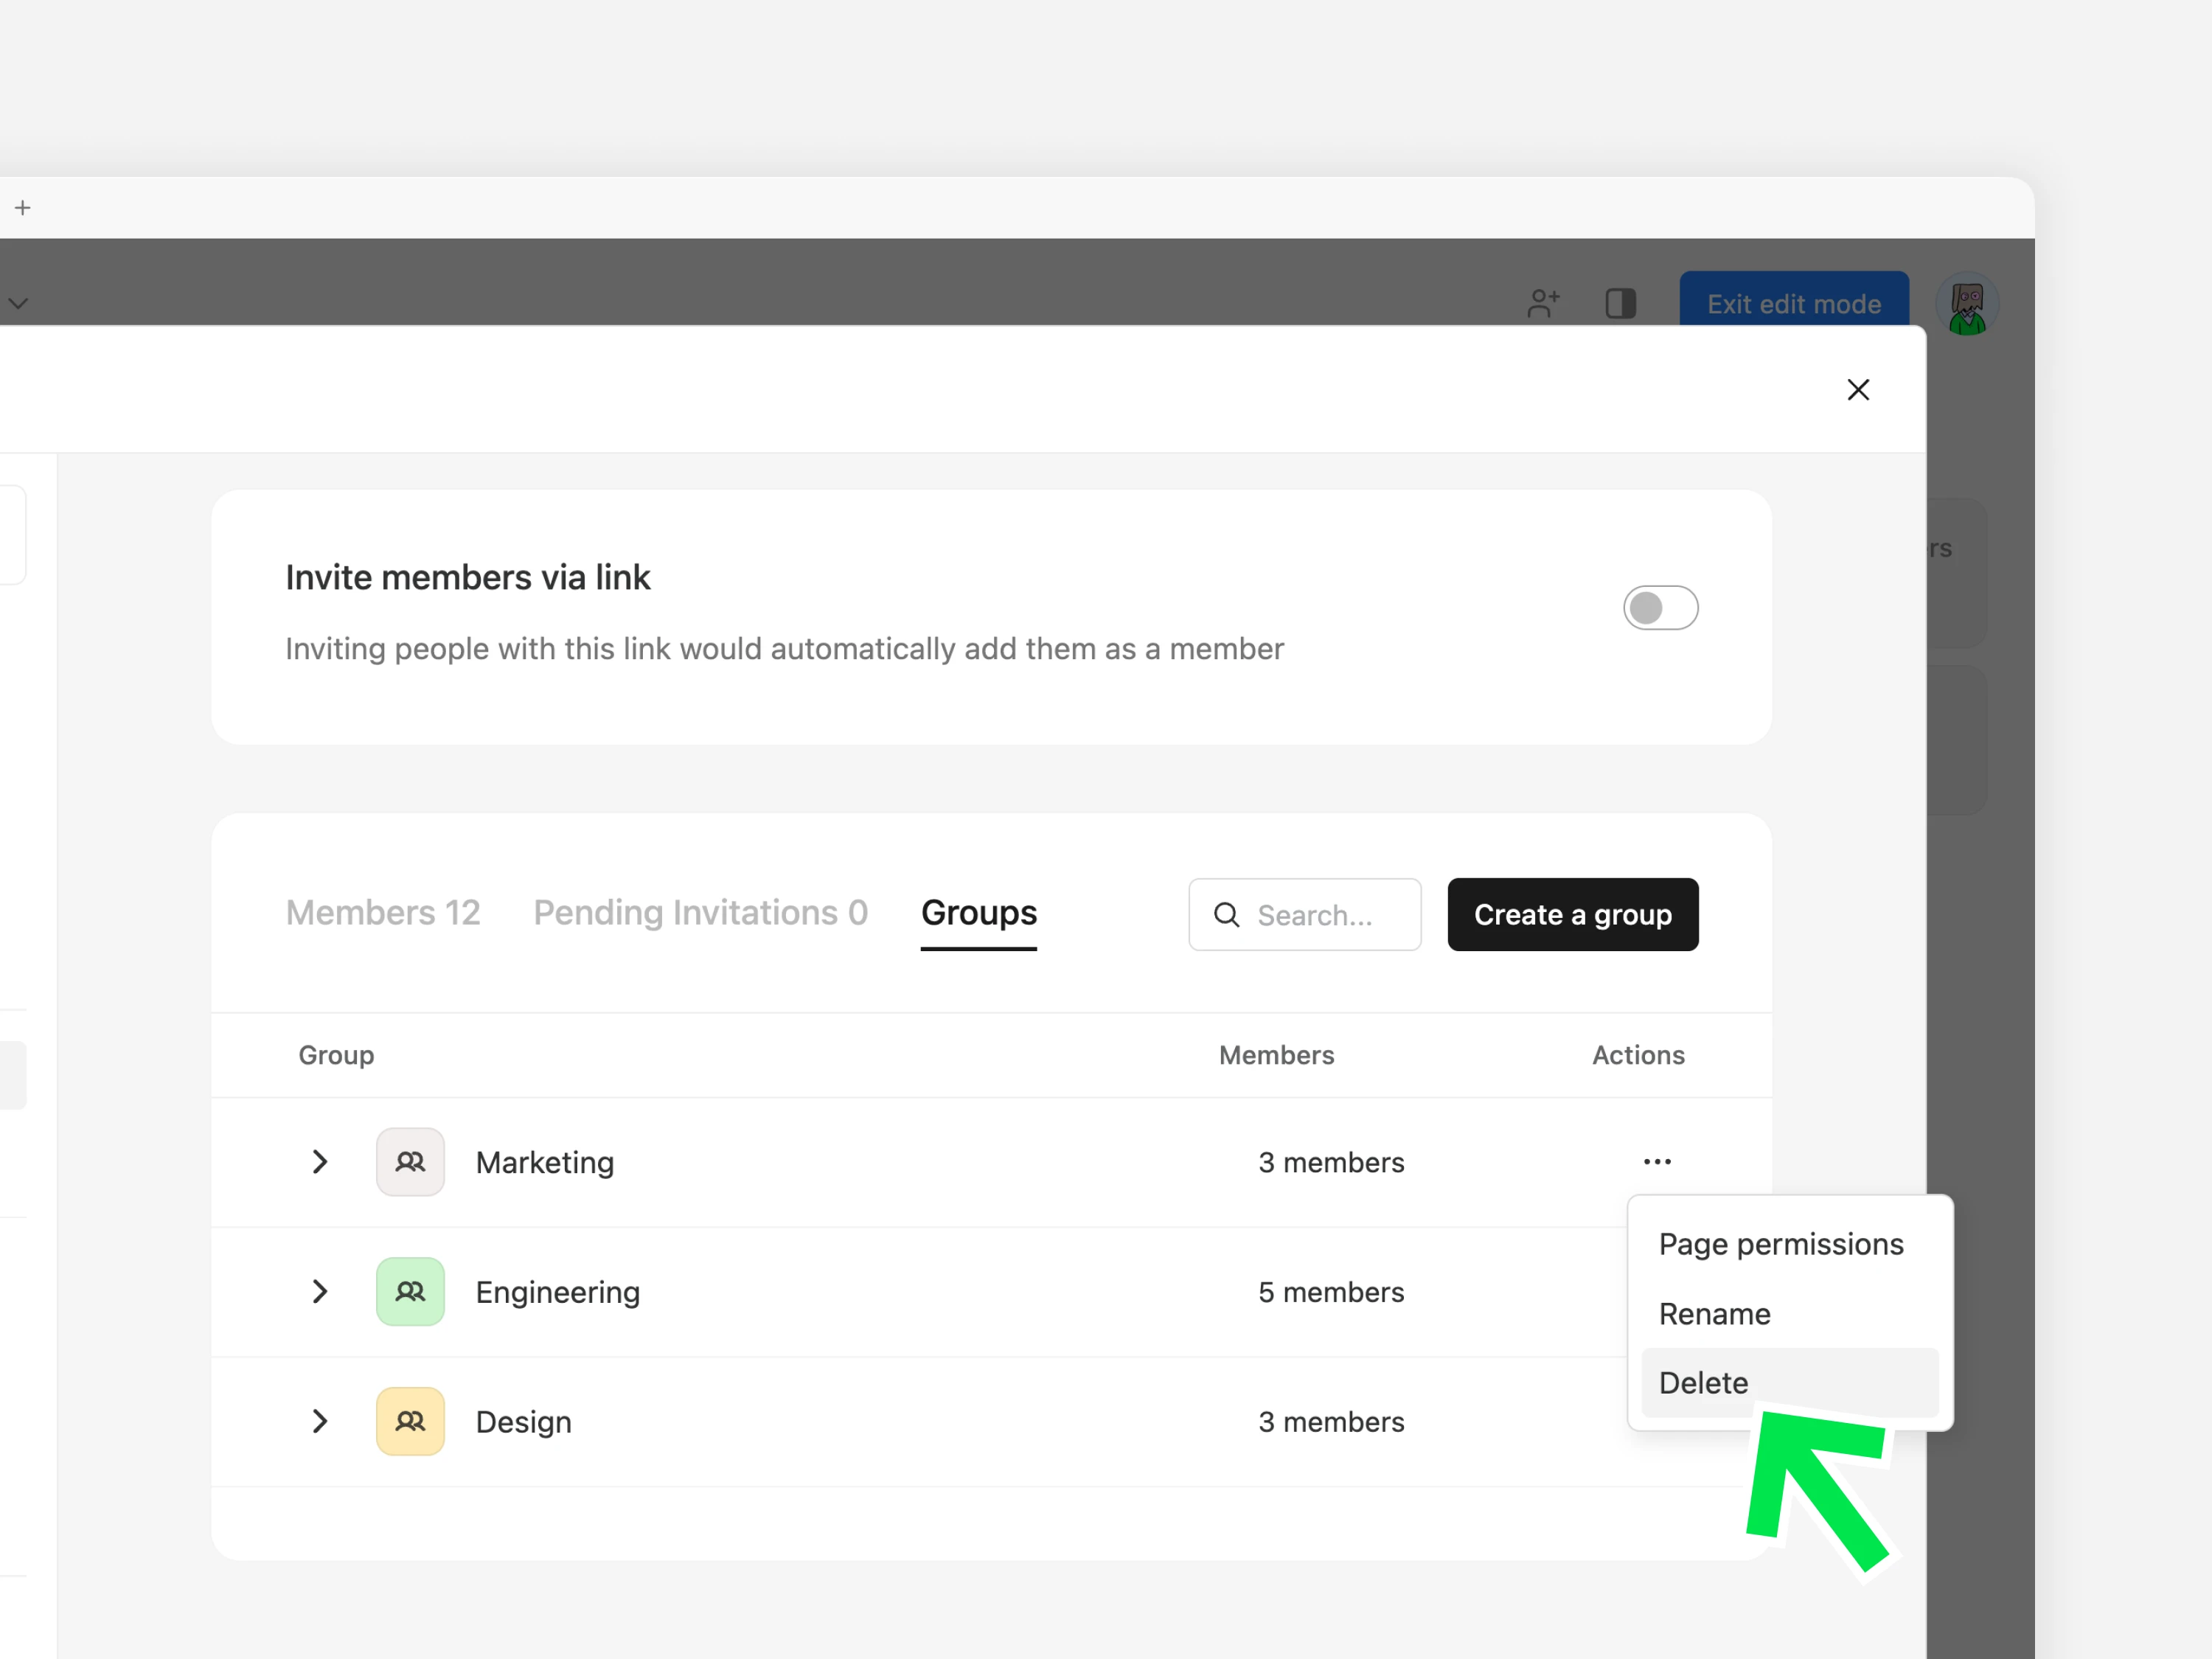Choose Rename in the actions menu
Viewport: 2212px width, 1659px height.
pos(1714,1314)
